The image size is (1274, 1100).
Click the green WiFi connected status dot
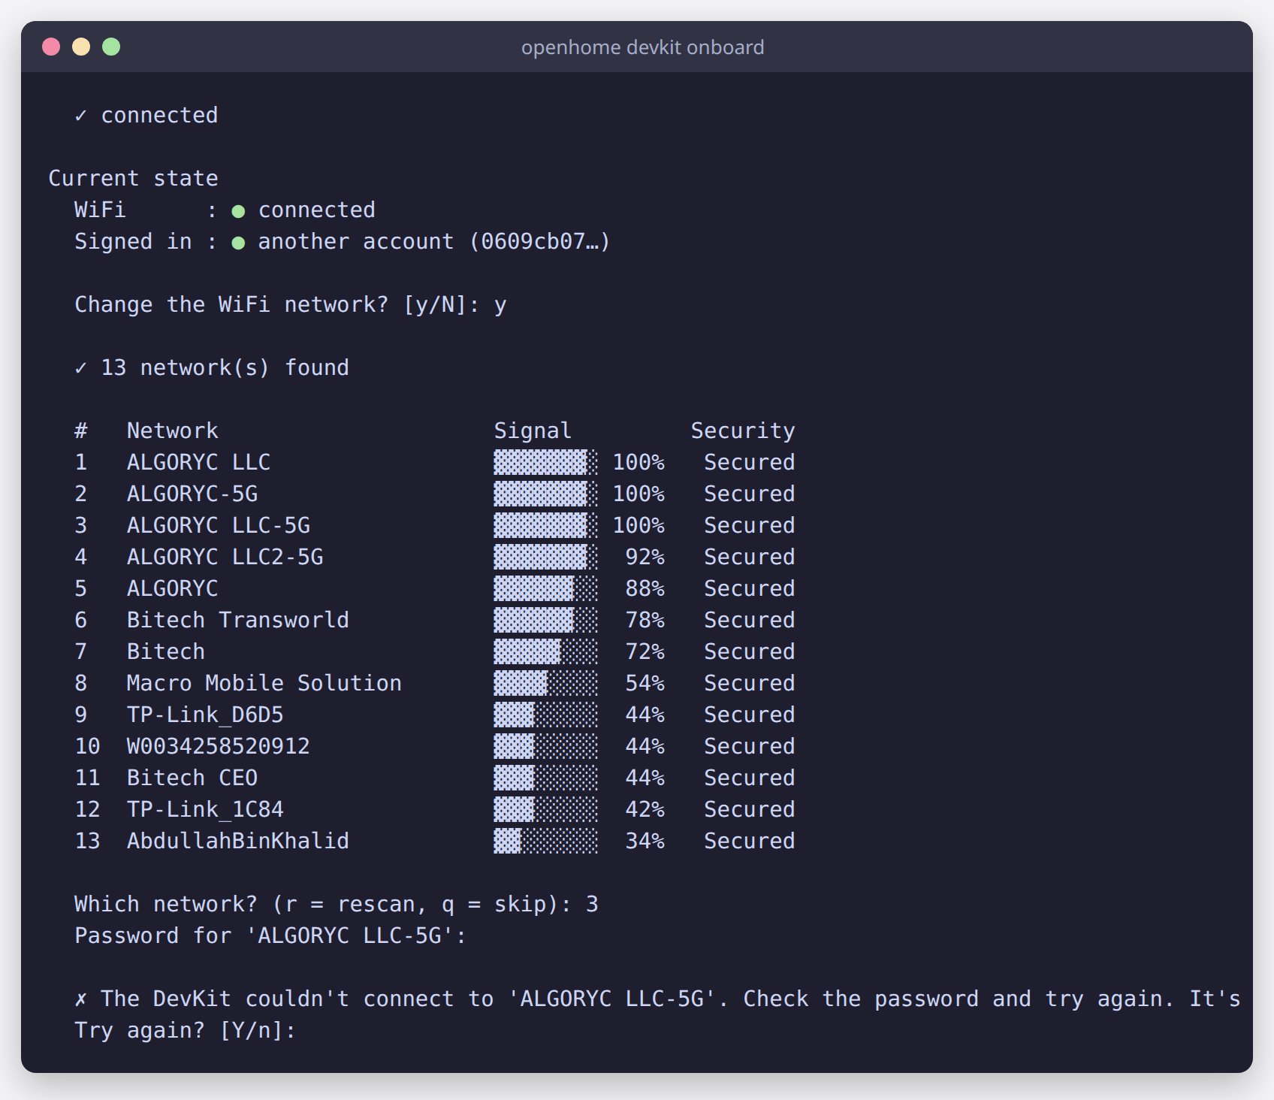pos(238,211)
